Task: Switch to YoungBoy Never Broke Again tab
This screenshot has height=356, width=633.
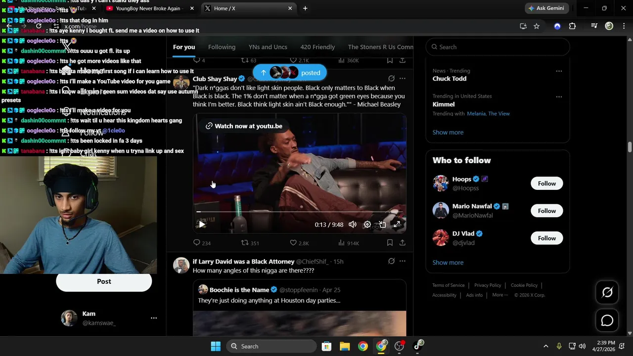Action: coord(149,8)
